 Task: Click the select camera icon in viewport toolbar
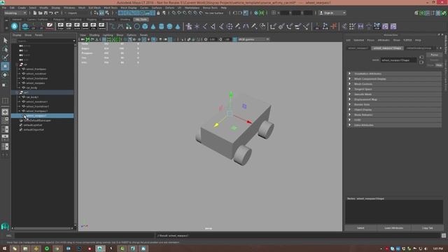click(83, 39)
